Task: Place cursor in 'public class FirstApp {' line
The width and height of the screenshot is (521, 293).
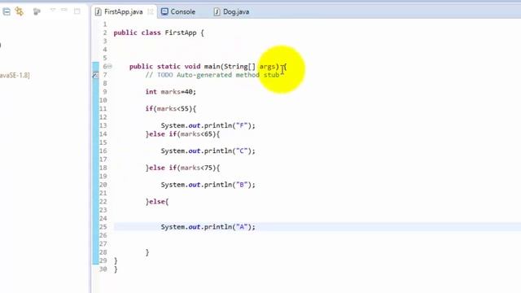Action: 159,33
